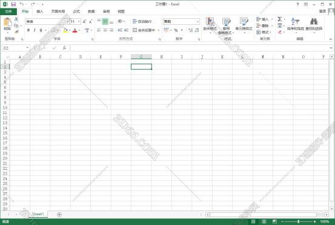Click Delete cells button
The width and height of the screenshot is (335, 225).
(264, 25)
